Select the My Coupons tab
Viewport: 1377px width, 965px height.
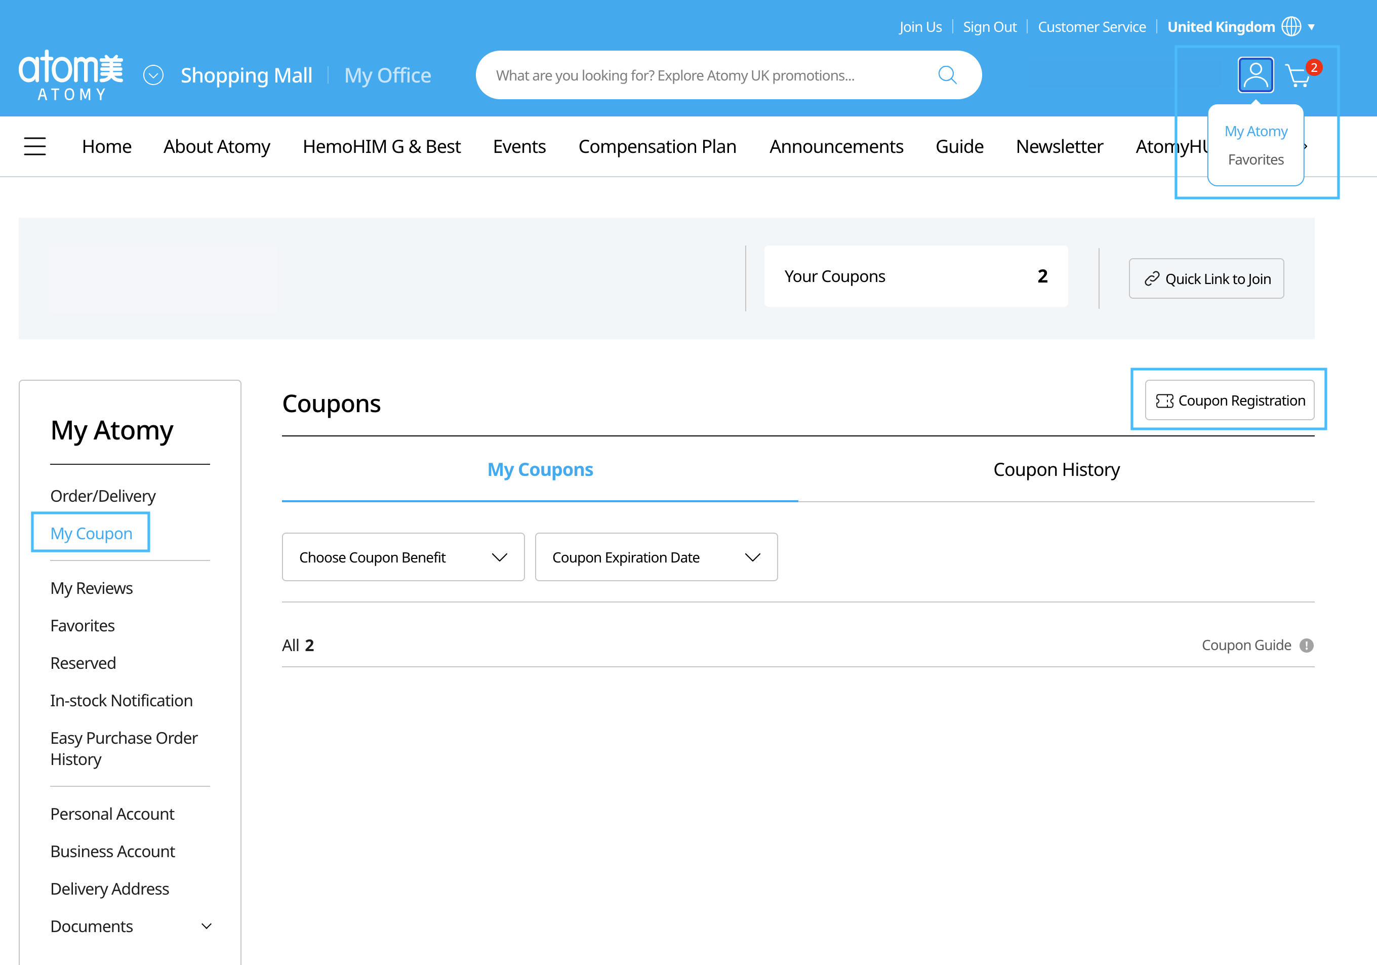[540, 470]
